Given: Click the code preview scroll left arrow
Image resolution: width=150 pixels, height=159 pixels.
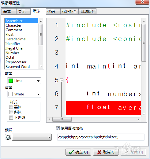Looking at the screenshot, I should (x=49, y=119).
